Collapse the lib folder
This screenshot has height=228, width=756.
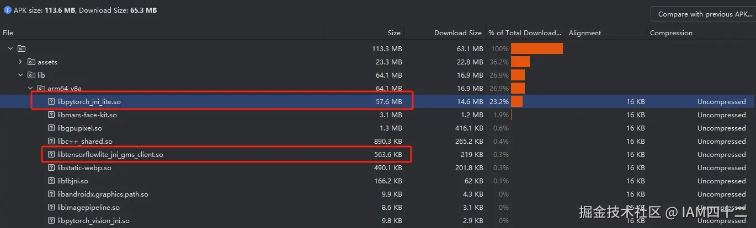(20, 75)
